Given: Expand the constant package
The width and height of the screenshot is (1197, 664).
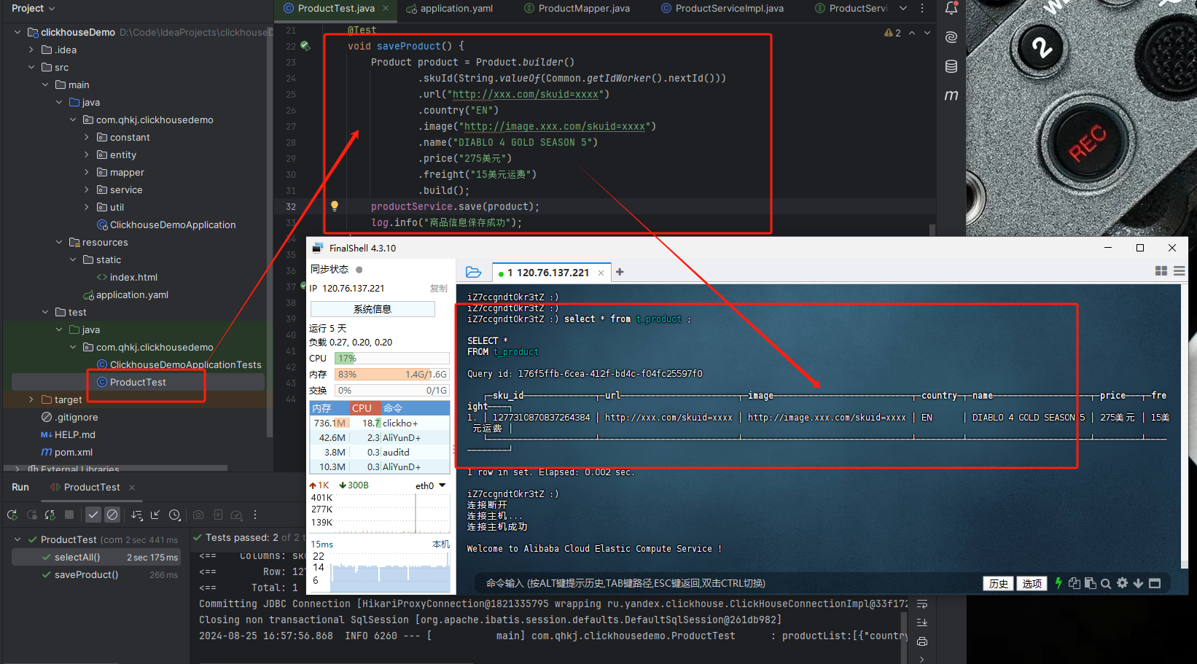Looking at the screenshot, I should coord(87,137).
